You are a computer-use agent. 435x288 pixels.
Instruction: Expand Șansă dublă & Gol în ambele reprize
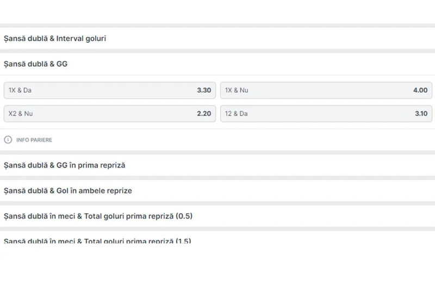67,190
